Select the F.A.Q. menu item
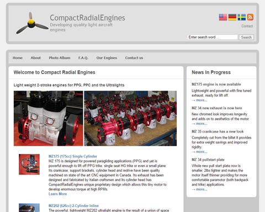Image resolution: width=265 pixels, height=212 pixels. [x=83, y=58]
